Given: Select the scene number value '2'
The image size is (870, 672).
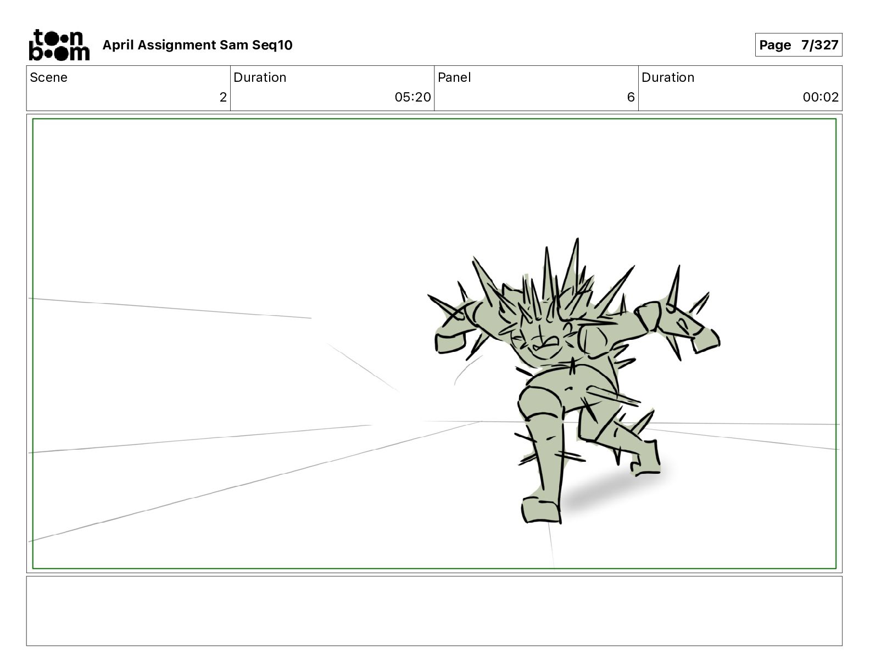Looking at the screenshot, I should pos(223,97).
